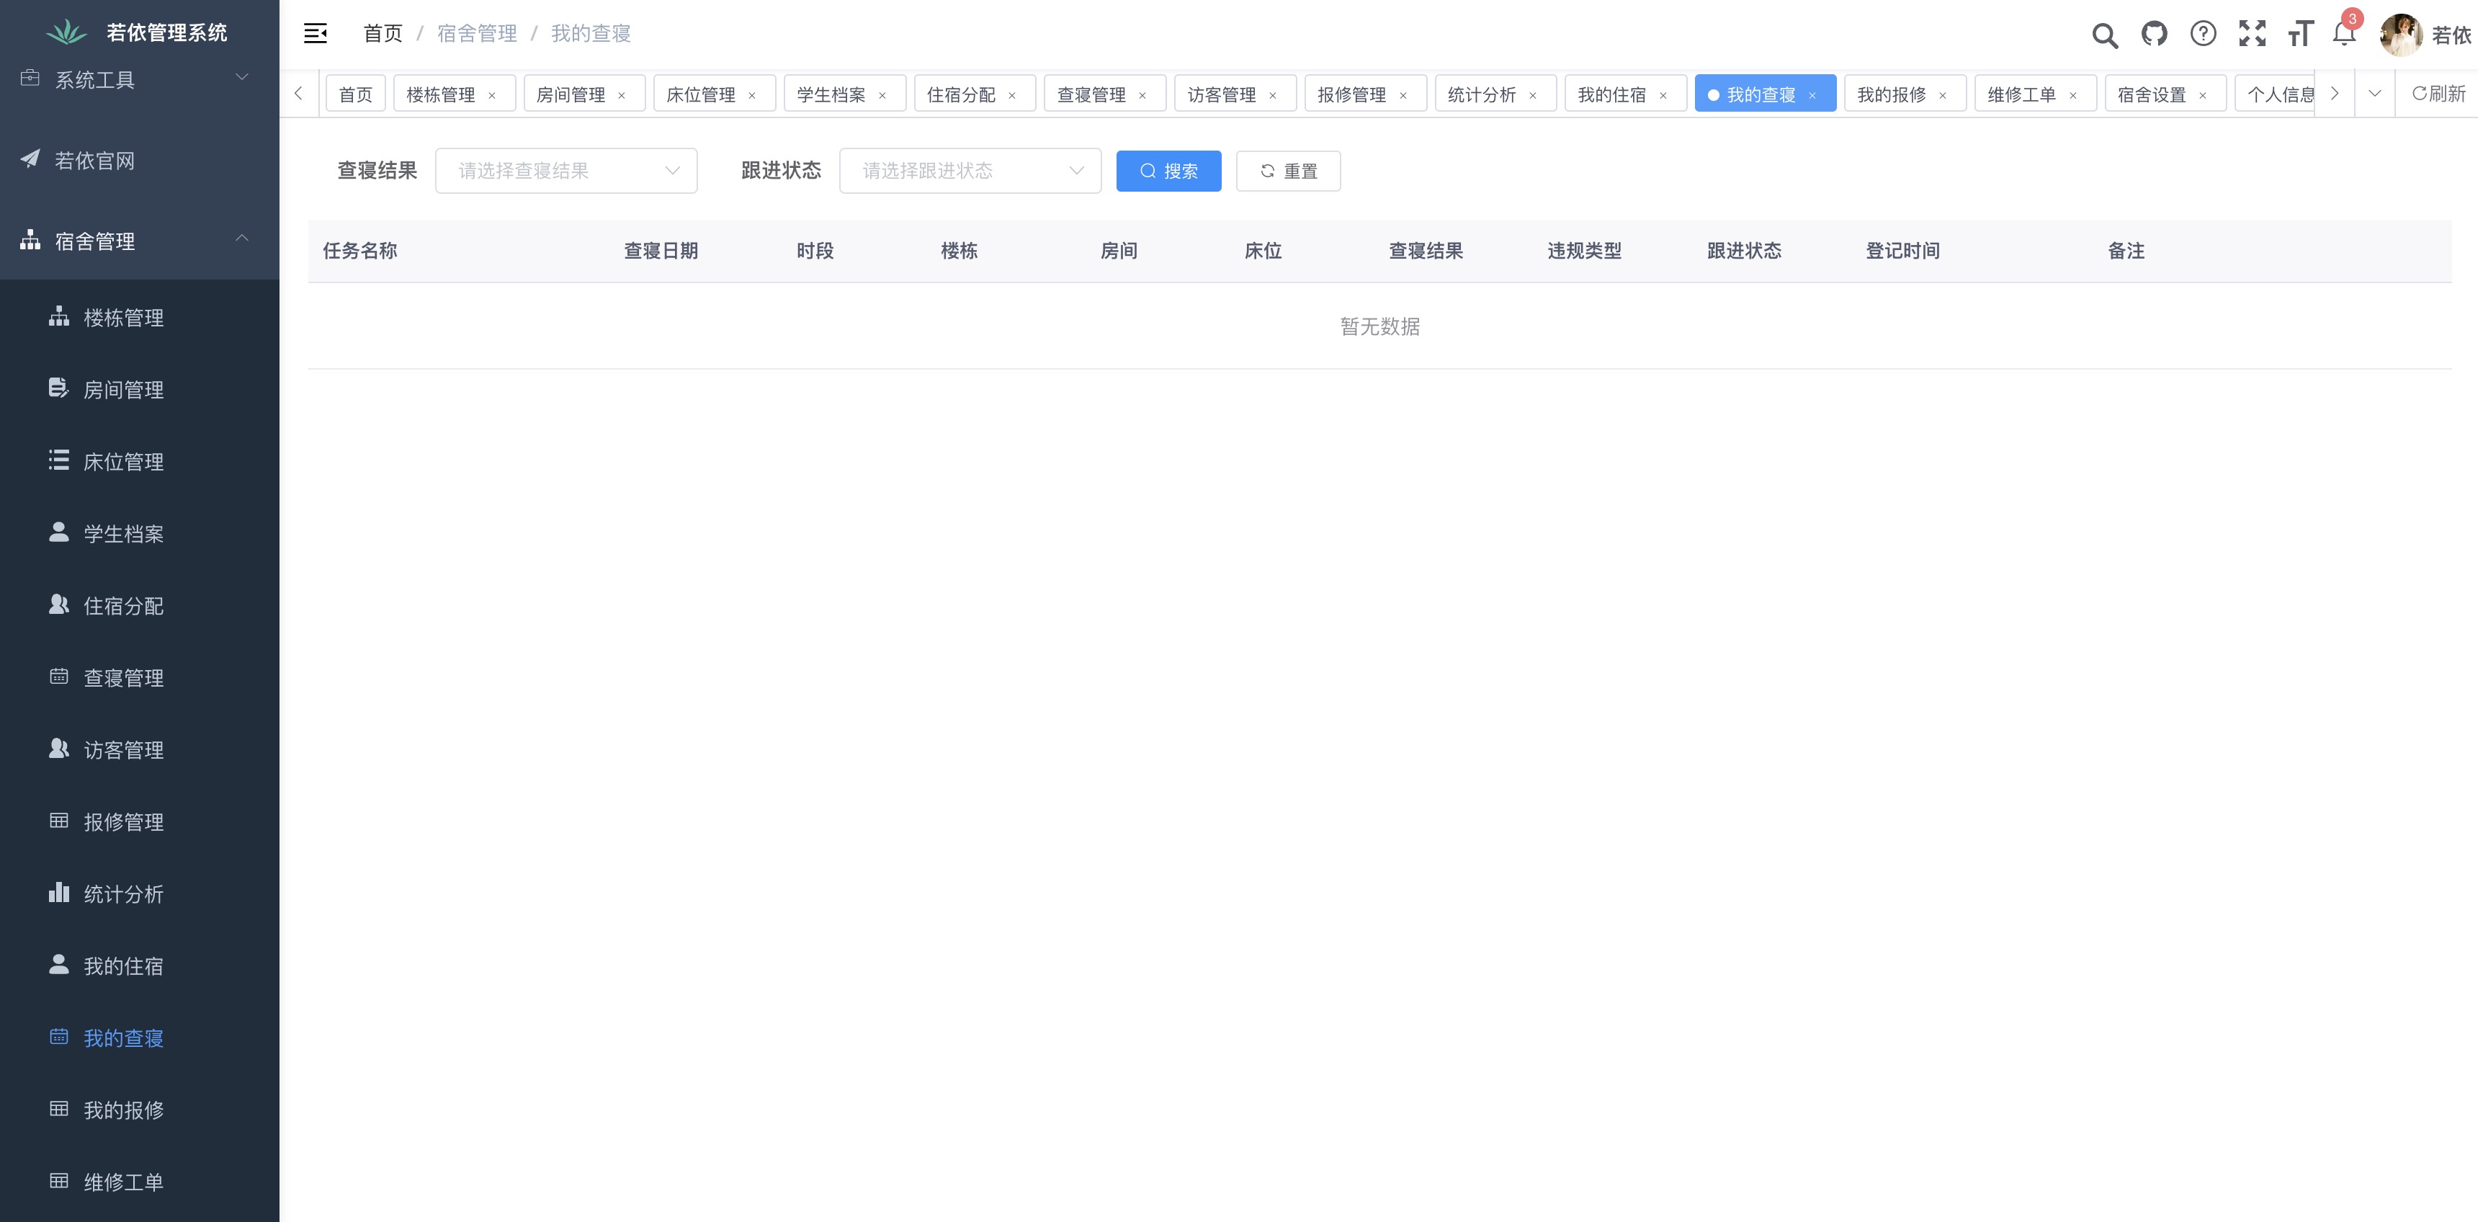Open the 若依官网 sidebar link
Screen dimensions: 2478x1222
[x=140, y=160]
